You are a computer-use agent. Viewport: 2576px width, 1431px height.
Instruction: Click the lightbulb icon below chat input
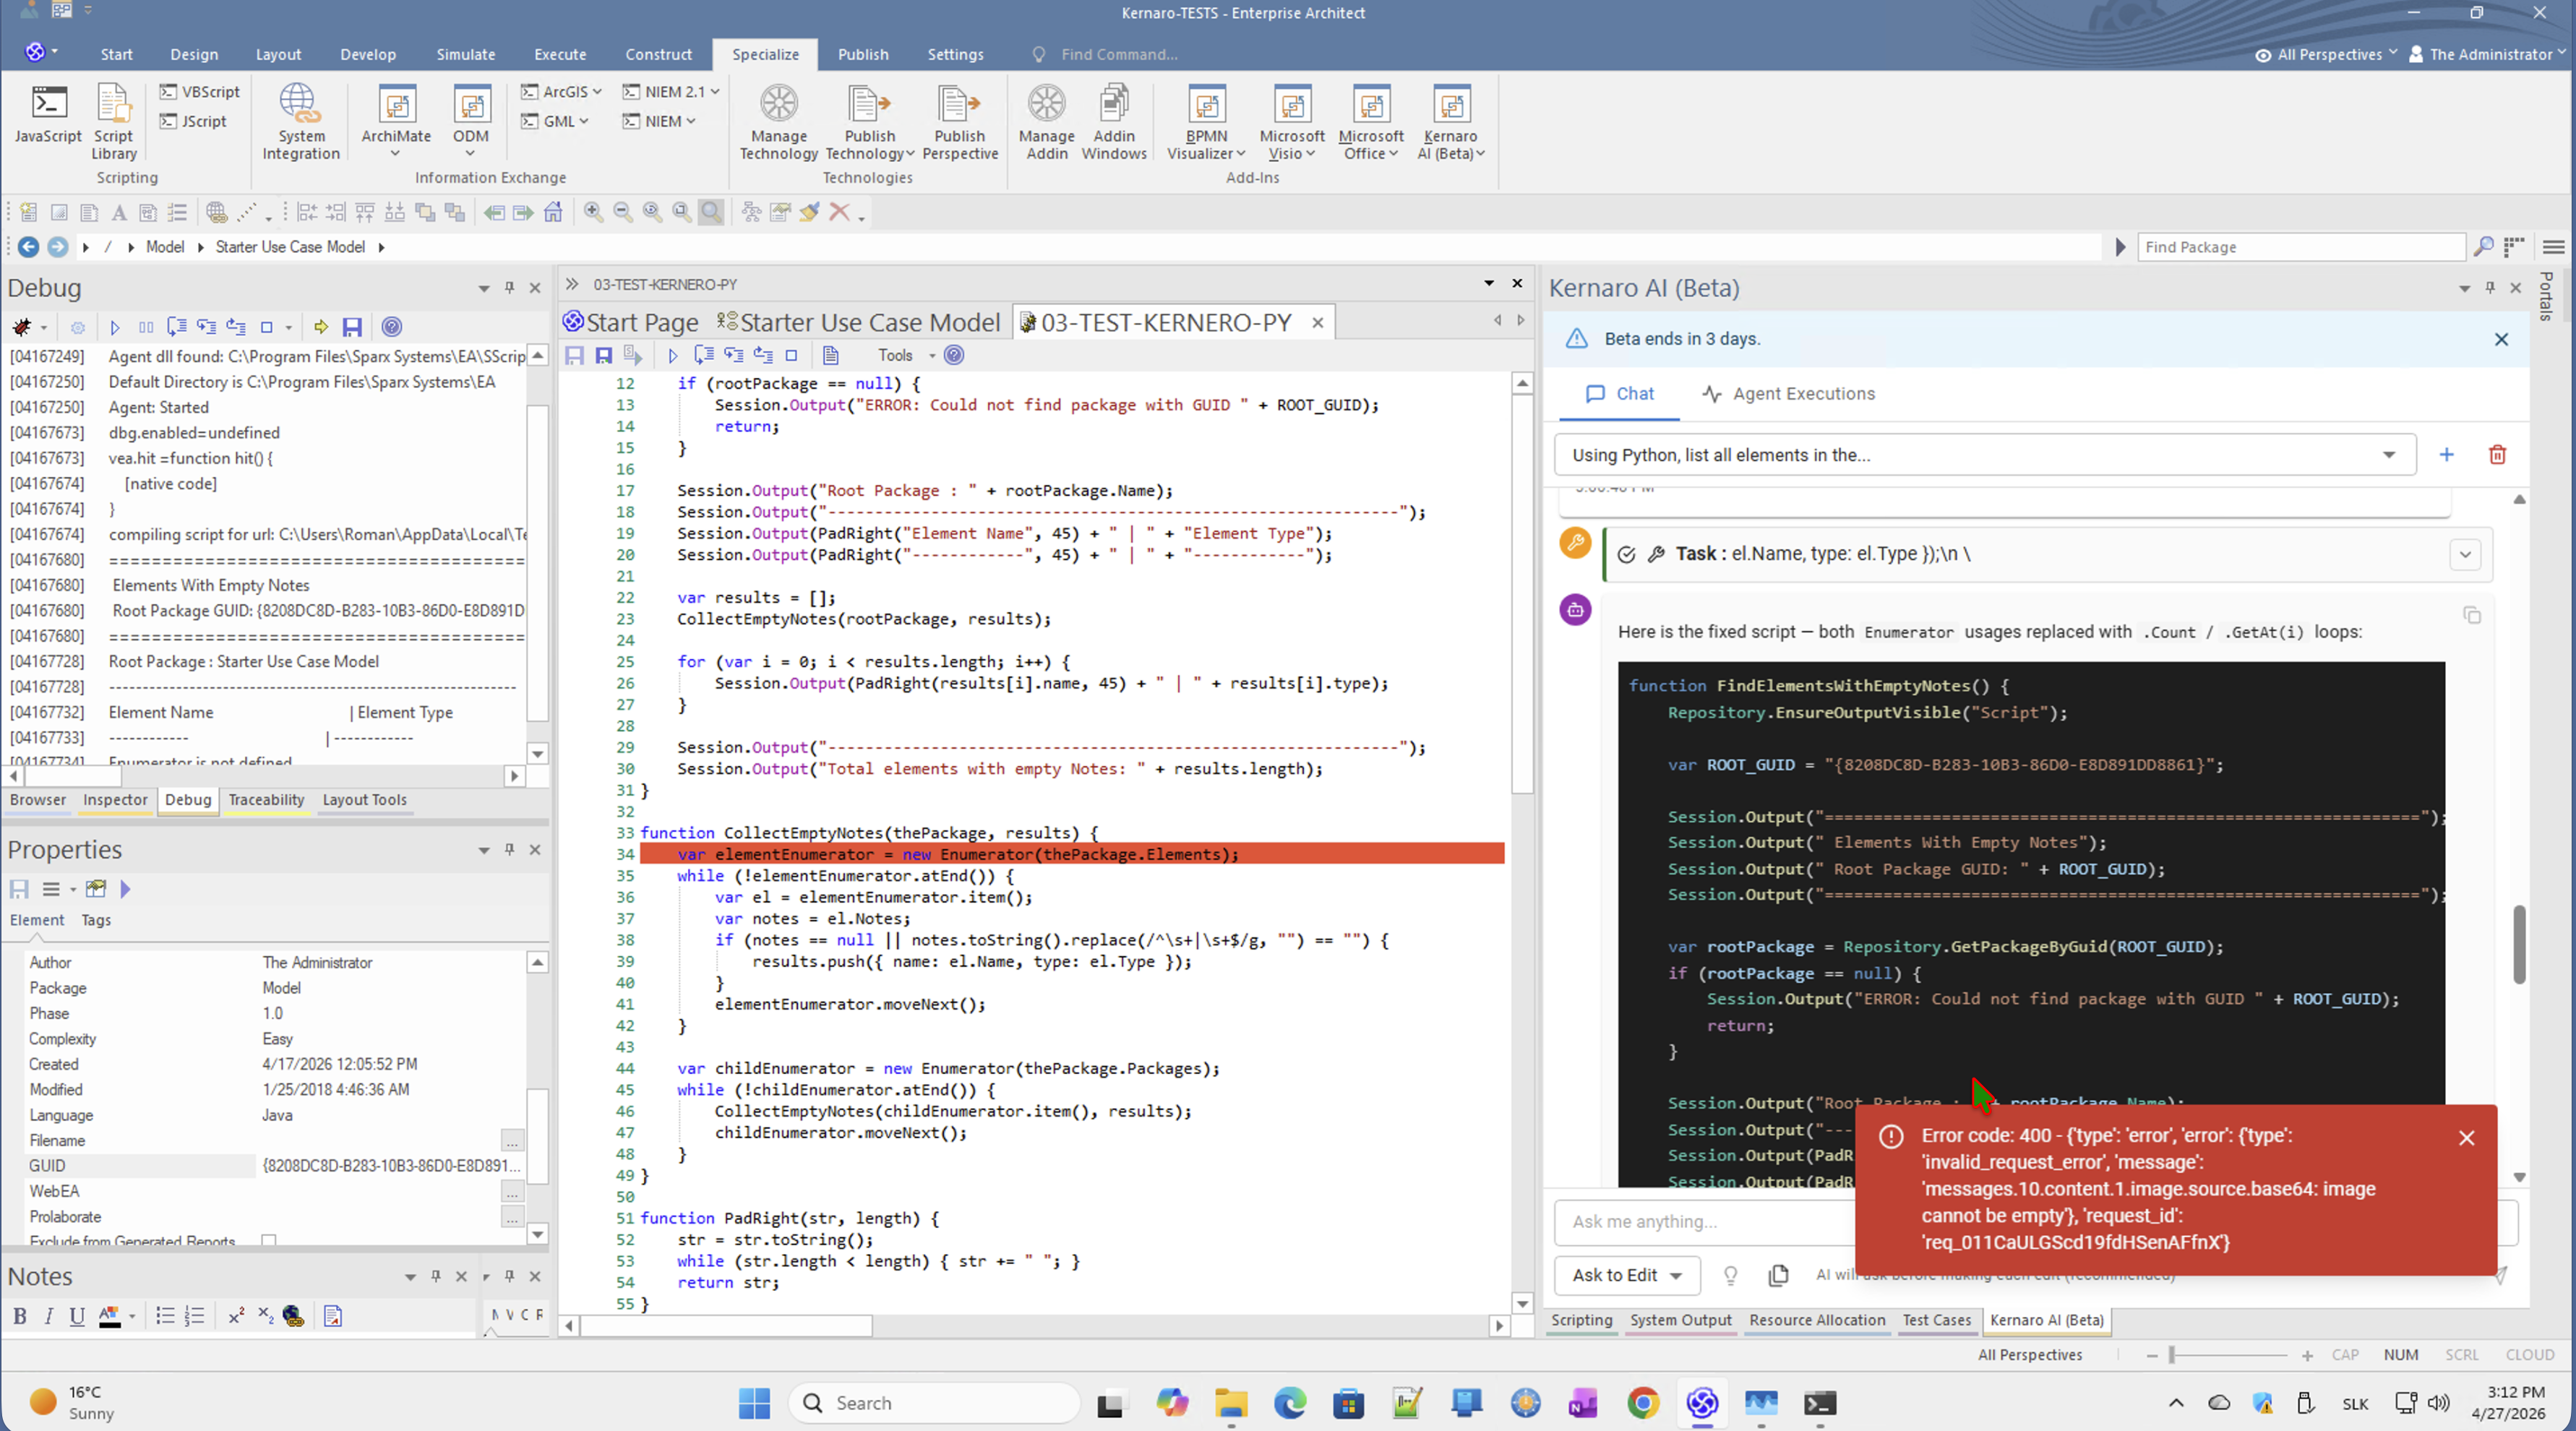pyautogui.click(x=1730, y=1275)
